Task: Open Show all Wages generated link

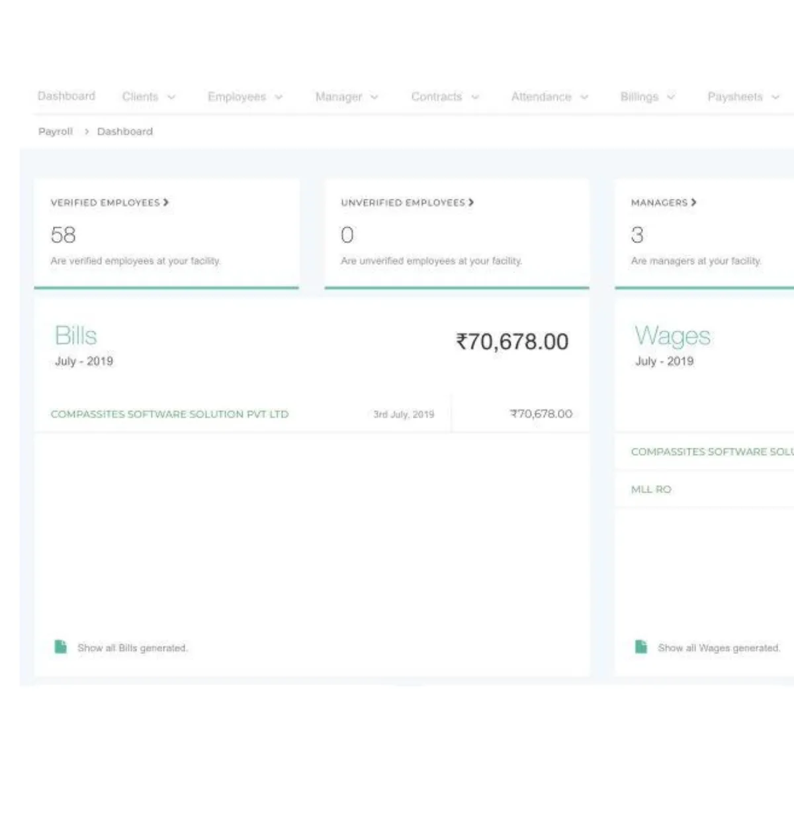Action: 719,648
